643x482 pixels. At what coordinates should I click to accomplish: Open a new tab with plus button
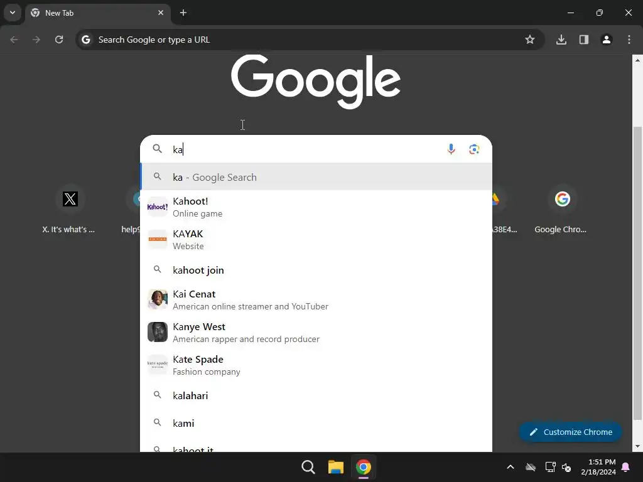pos(183,13)
